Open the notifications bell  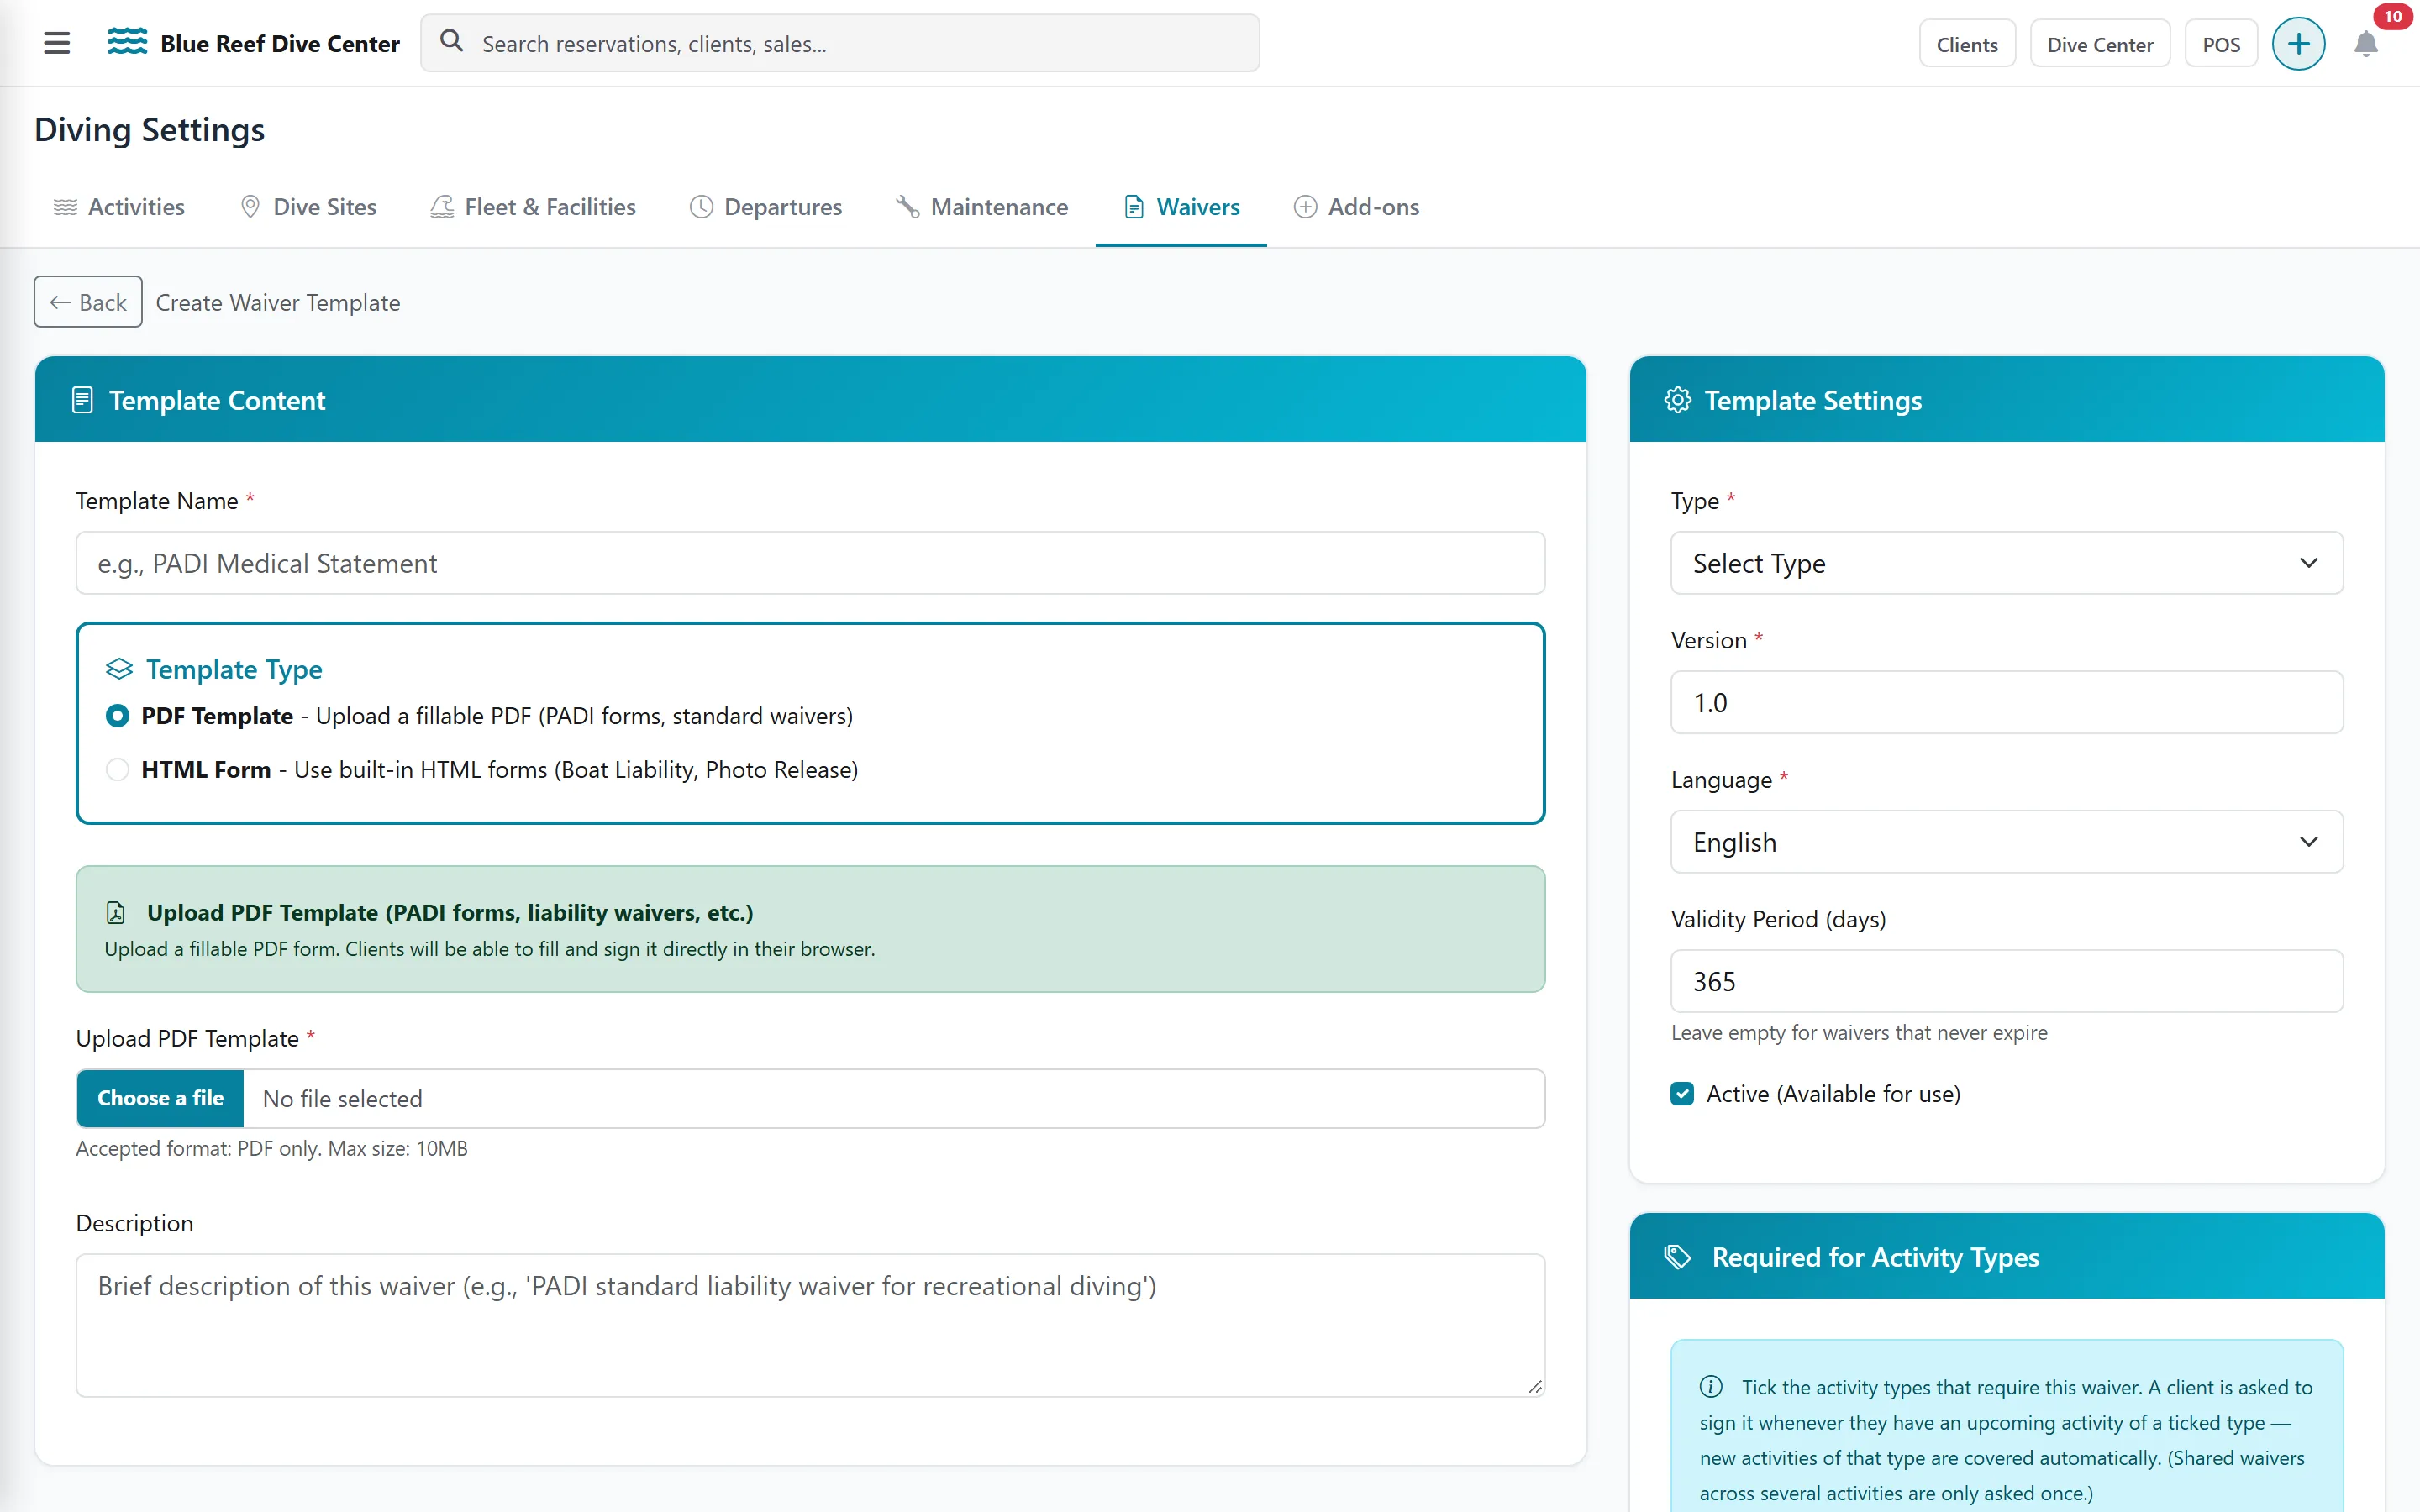tap(2365, 44)
